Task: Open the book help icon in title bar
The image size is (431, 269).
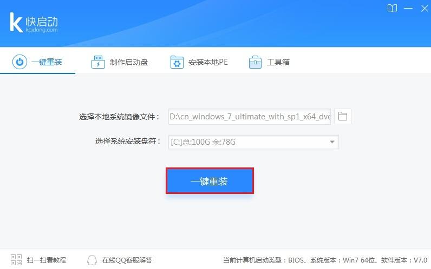Action: (392, 8)
